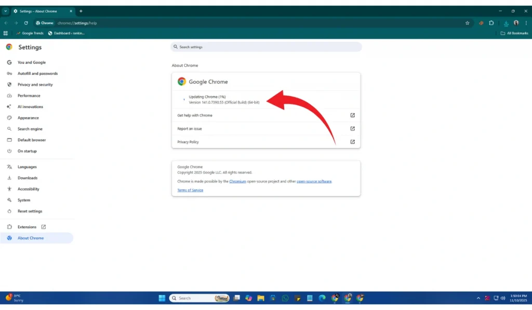Bookmark this page with the star icon
The image size is (532, 310).
467,23
